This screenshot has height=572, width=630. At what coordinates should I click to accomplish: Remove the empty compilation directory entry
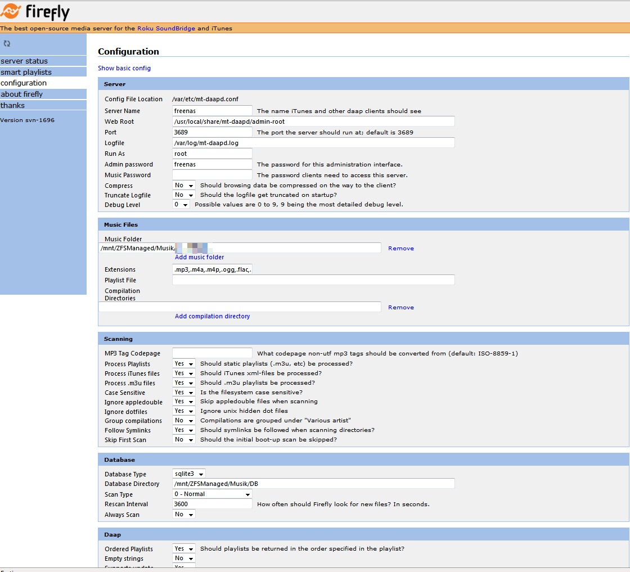point(401,307)
